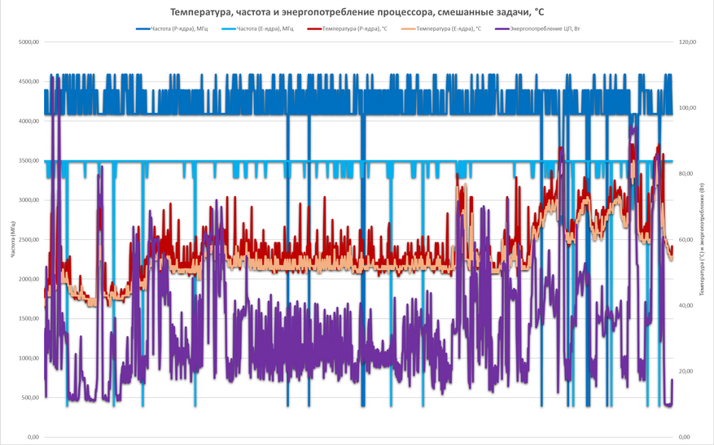Click the red Температура (P-ядра) legend marker
Screen dimensions: 714x445
[x=314, y=28]
